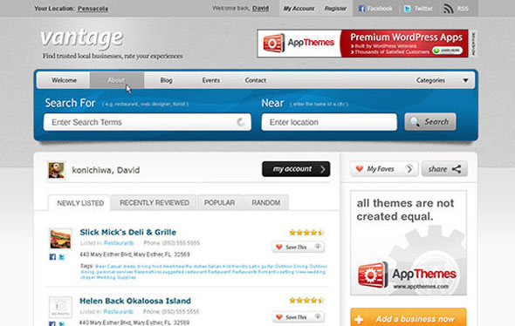The height and width of the screenshot is (326, 515).
Task: Open the Twitter link in top bar
Action: pos(418,9)
